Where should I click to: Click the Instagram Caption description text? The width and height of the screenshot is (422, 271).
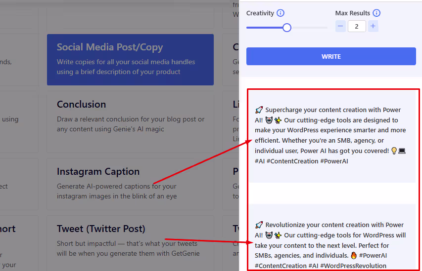[x=117, y=191]
